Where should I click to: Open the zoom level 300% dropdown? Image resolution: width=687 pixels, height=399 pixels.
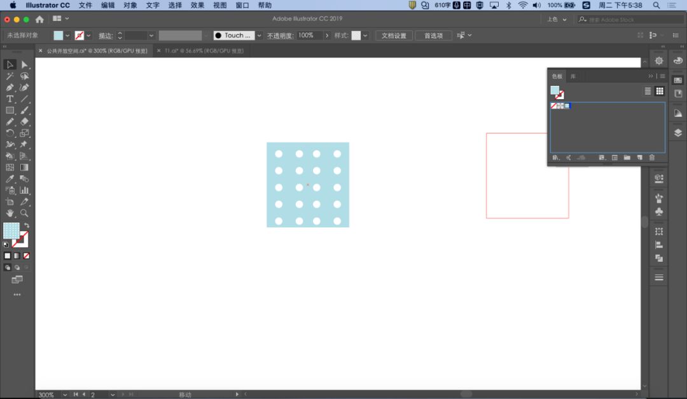65,395
